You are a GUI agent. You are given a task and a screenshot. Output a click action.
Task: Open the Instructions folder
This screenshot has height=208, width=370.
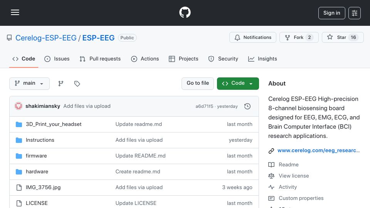(x=40, y=140)
